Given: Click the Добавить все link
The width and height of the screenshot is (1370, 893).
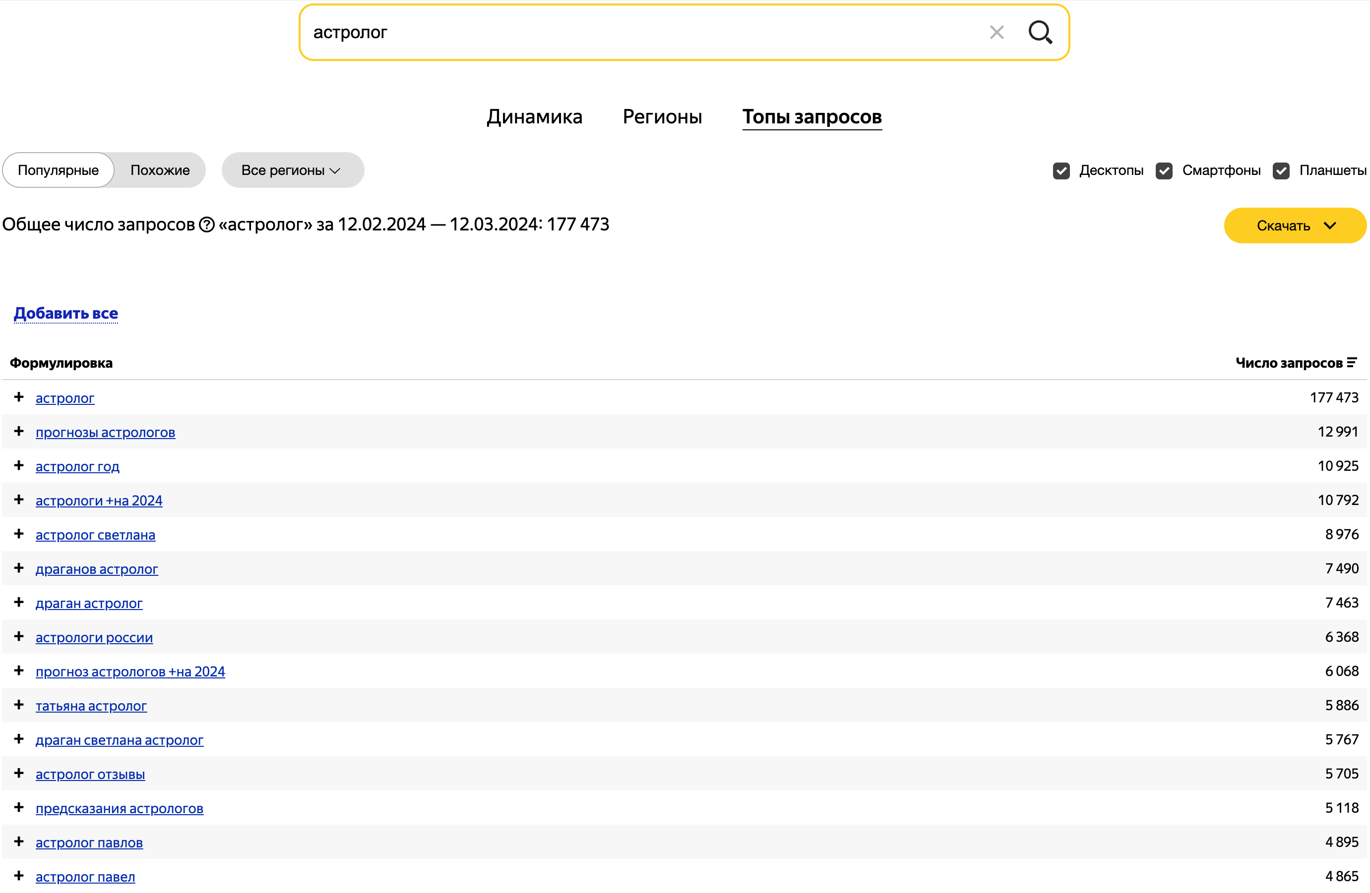Looking at the screenshot, I should tap(65, 313).
